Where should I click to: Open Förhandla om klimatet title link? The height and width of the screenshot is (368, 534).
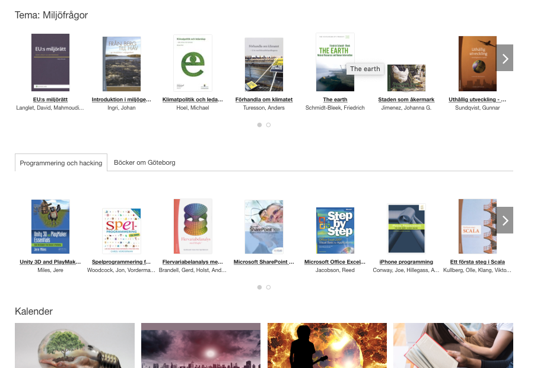pos(264,100)
